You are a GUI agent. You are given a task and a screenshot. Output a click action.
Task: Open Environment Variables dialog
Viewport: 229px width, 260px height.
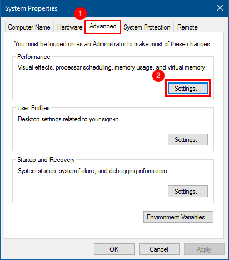click(178, 217)
